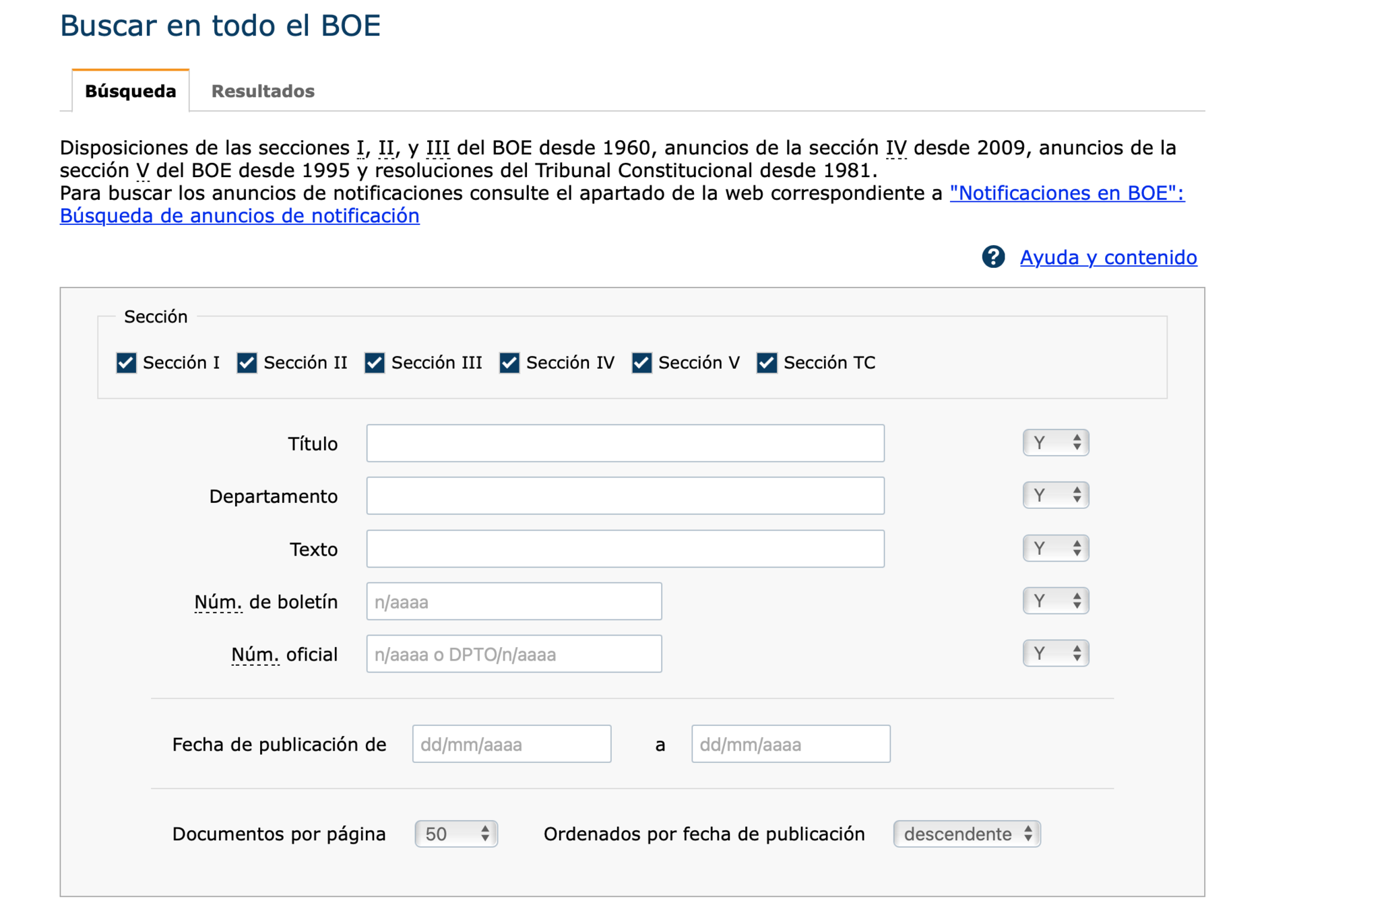The height and width of the screenshot is (909, 1388).
Task: Disable the Sección III checkbox
Action: pyautogui.click(x=375, y=363)
